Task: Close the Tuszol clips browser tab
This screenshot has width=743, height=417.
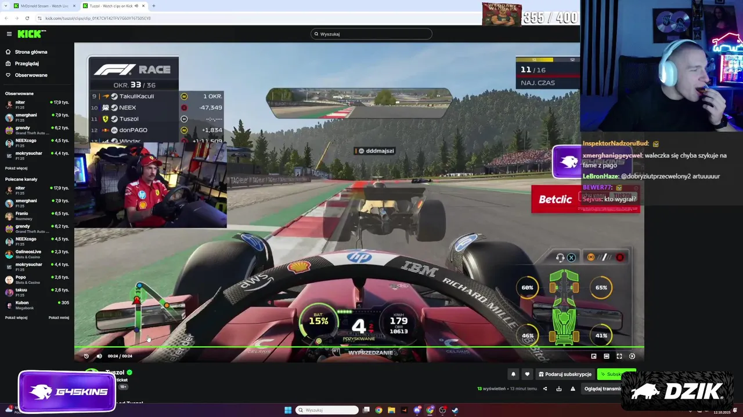Action: coord(144,6)
